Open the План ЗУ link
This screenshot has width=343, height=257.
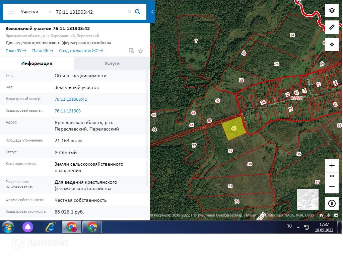coord(16,51)
